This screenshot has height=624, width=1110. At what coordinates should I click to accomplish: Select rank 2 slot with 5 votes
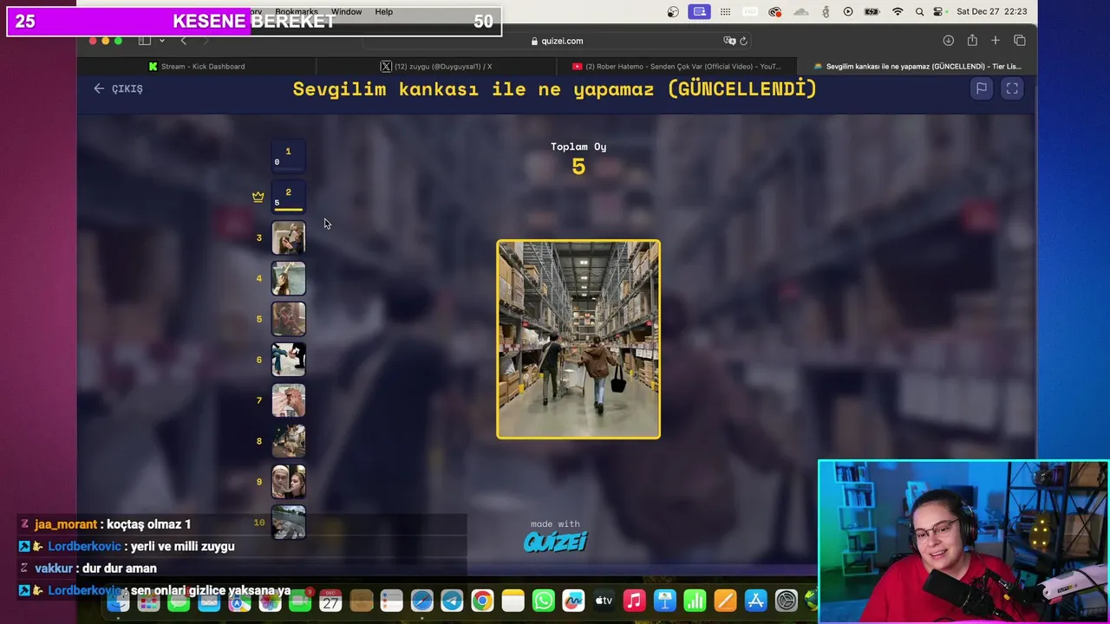[289, 197]
